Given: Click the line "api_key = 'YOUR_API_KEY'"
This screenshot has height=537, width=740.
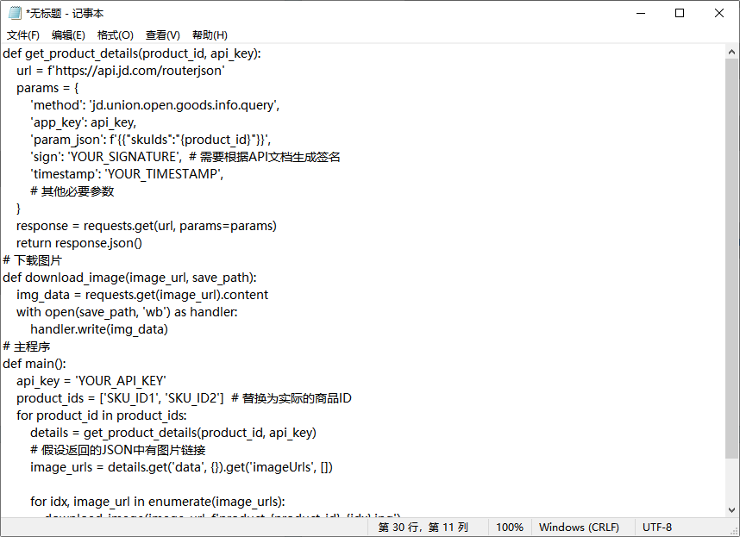Looking at the screenshot, I should (91, 381).
